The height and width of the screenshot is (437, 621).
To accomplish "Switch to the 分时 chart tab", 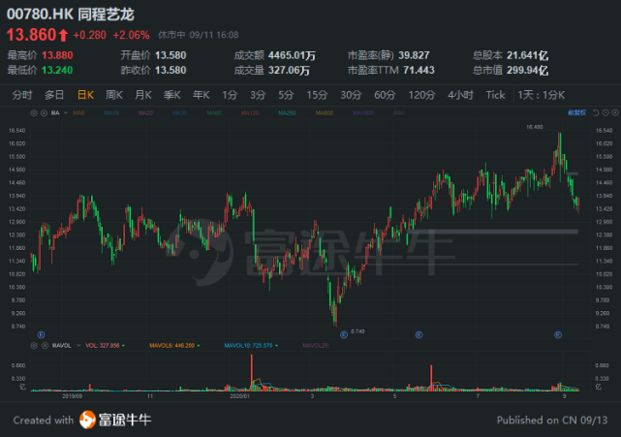I will (22, 95).
